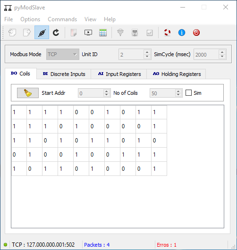Decrease SimCycle value with down arrow
The height and width of the screenshot is (250, 237).
222,57
